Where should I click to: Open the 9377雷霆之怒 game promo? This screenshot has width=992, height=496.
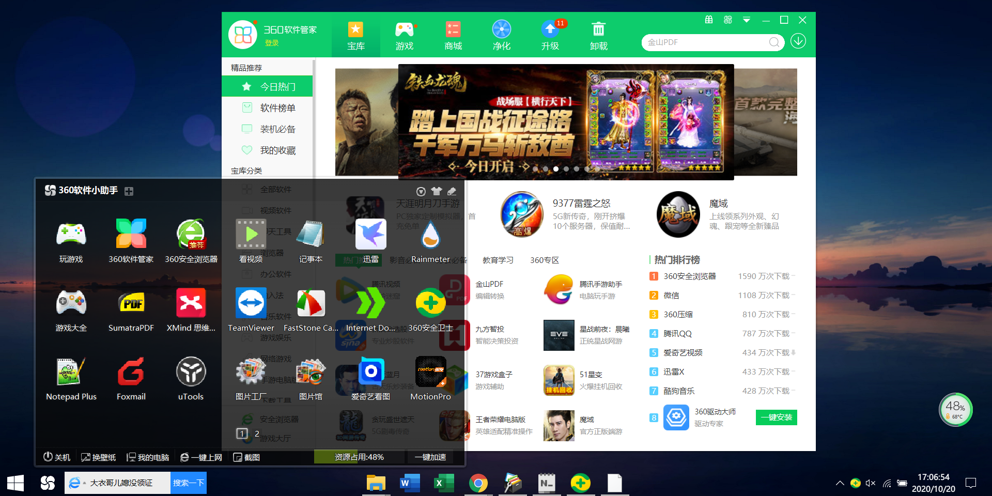[522, 214]
